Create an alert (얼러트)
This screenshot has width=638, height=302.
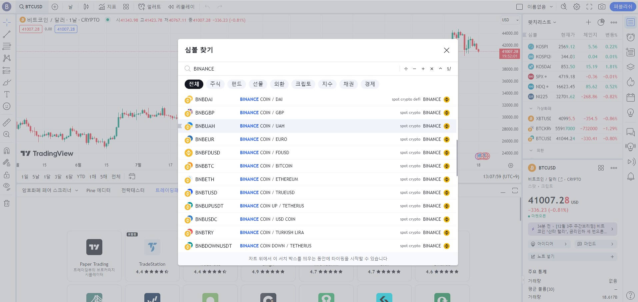point(149,7)
